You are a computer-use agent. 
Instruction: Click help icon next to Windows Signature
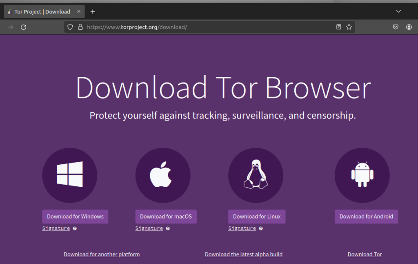75,228
